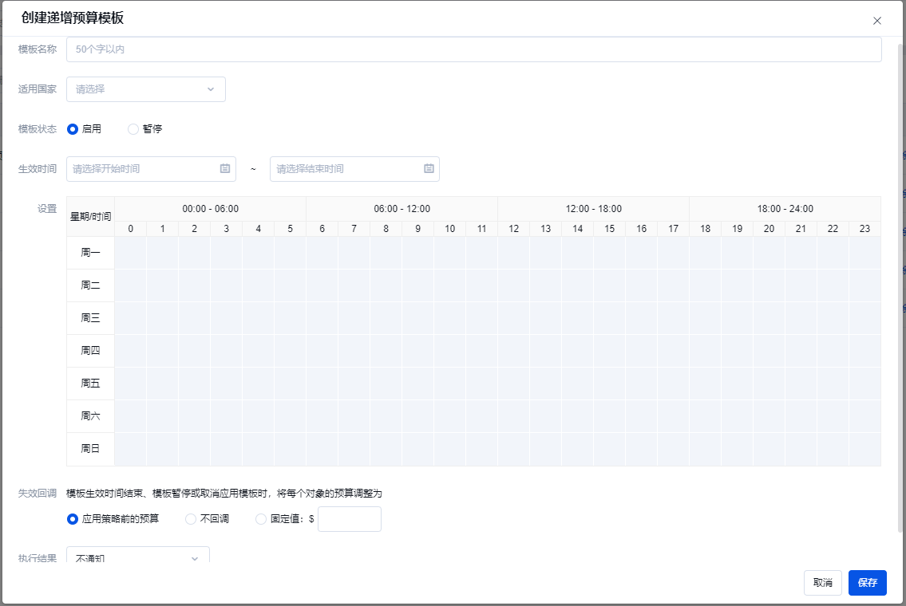The image size is (906, 606).
Task: Click hour 12 column header
Action: click(x=513, y=229)
